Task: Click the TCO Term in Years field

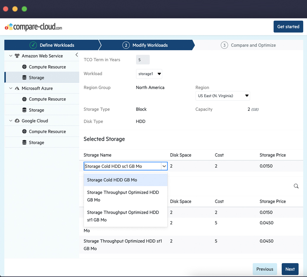Action: click(143, 60)
